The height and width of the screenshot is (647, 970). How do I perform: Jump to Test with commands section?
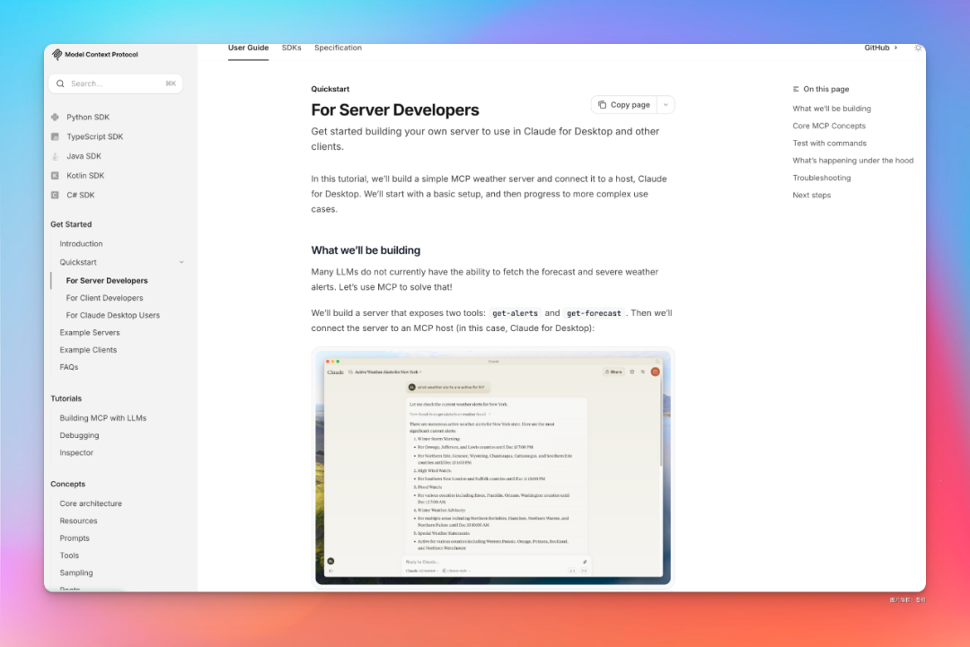point(830,143)
